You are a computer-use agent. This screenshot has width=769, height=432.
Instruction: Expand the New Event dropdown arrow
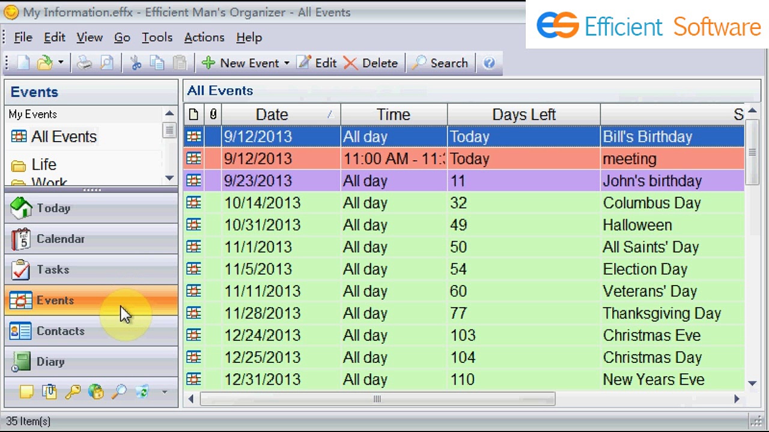click(x=287, y=63)
